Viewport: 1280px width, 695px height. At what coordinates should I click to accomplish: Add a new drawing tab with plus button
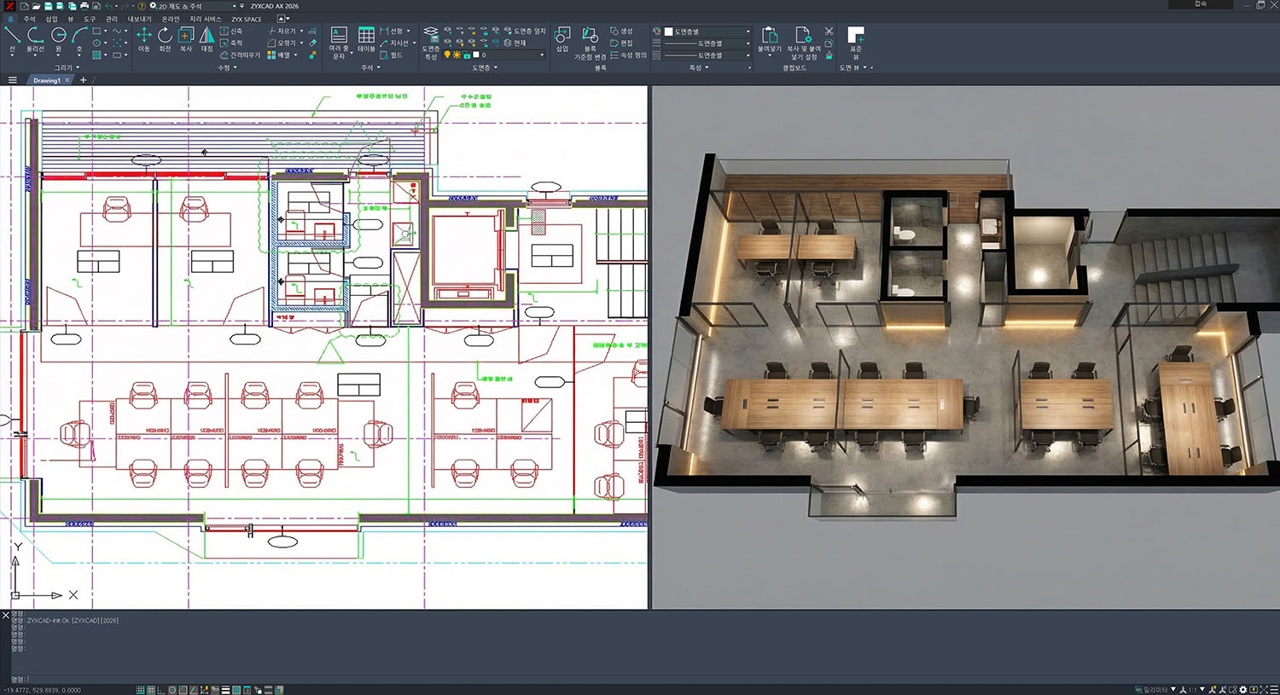83,80
